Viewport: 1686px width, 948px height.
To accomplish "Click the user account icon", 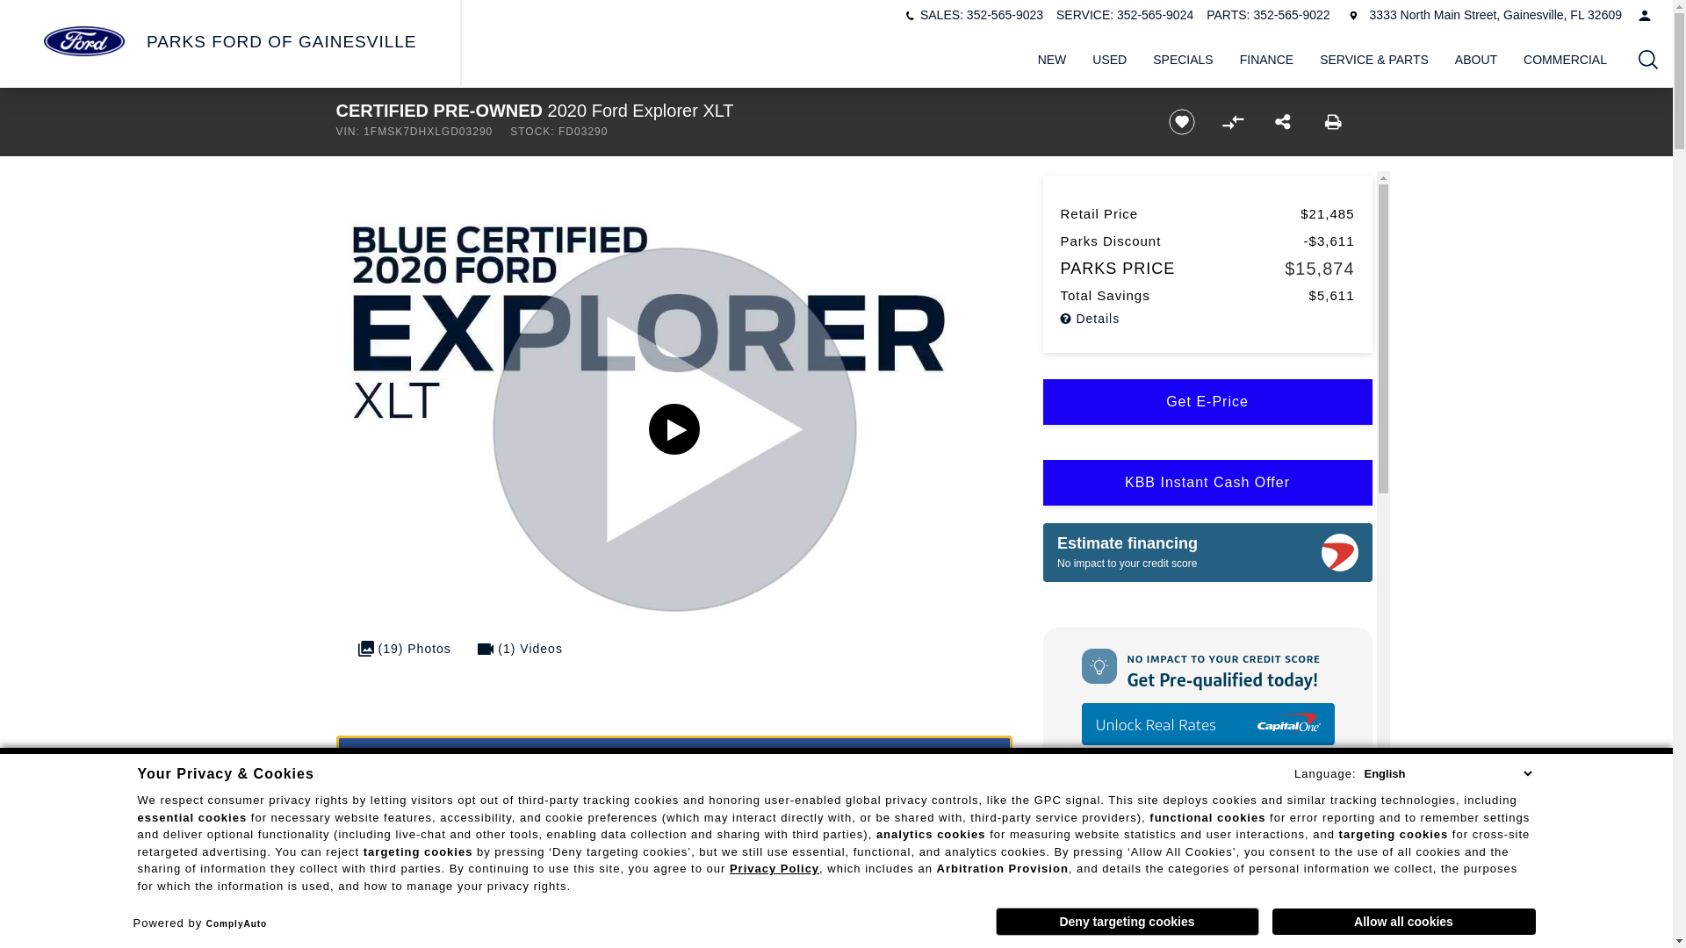I will 1644,15.
